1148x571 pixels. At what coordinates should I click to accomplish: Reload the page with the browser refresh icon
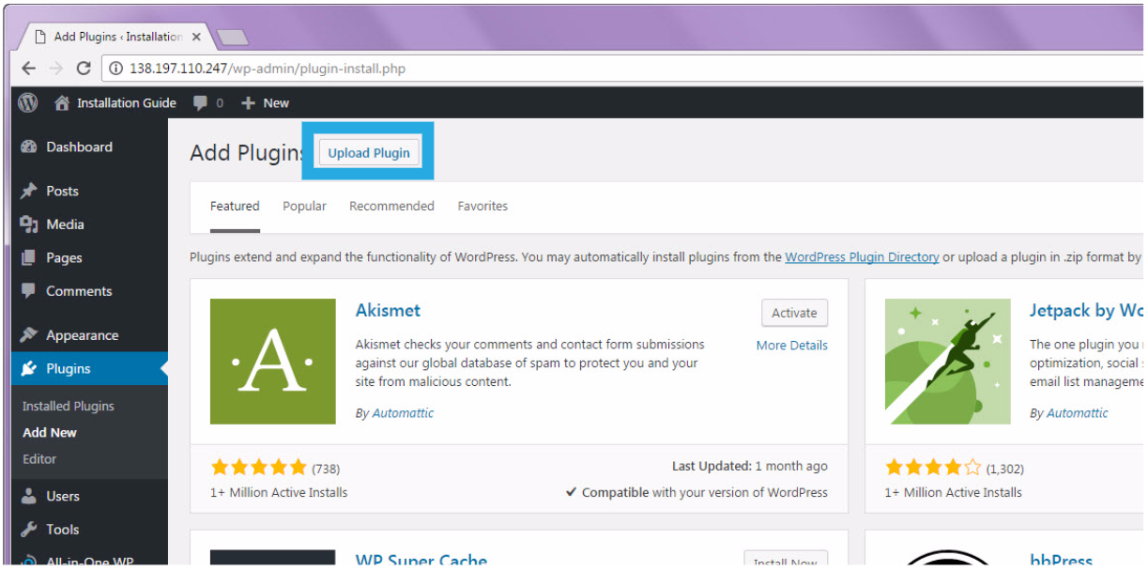[x=84, y=69]
